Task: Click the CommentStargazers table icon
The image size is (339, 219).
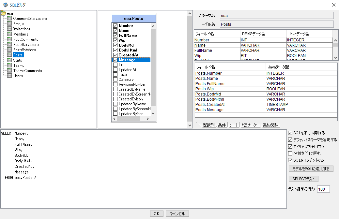Action: [9, 18]
